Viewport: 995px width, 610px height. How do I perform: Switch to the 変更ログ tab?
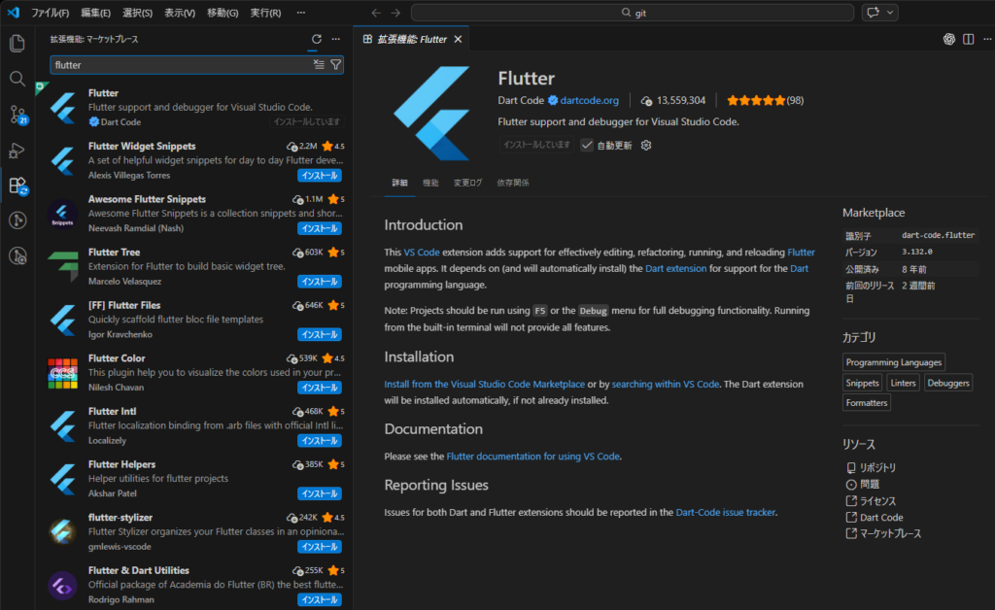pyautogui.click(x=467, y=183)
